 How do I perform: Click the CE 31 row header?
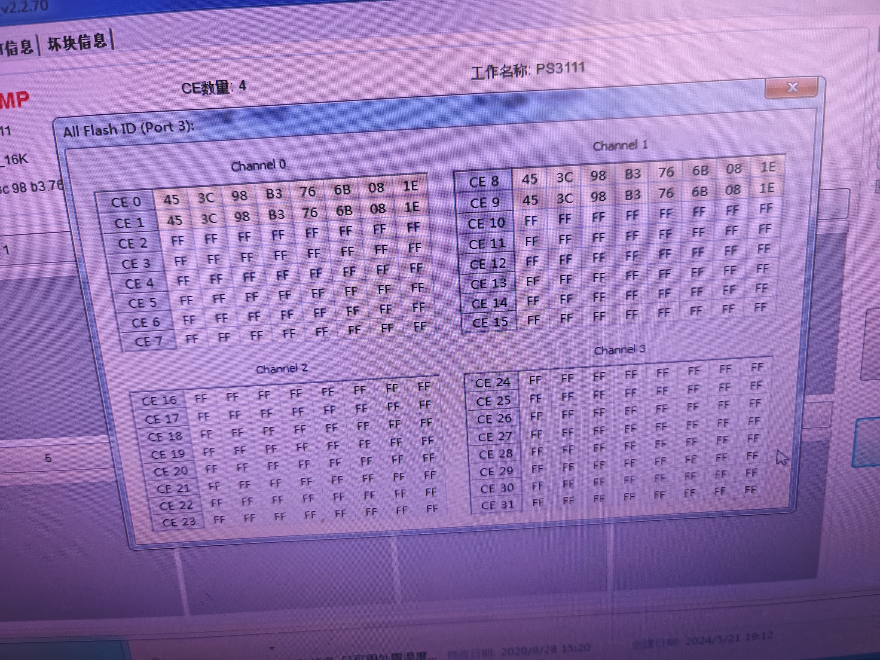point(497,504)
